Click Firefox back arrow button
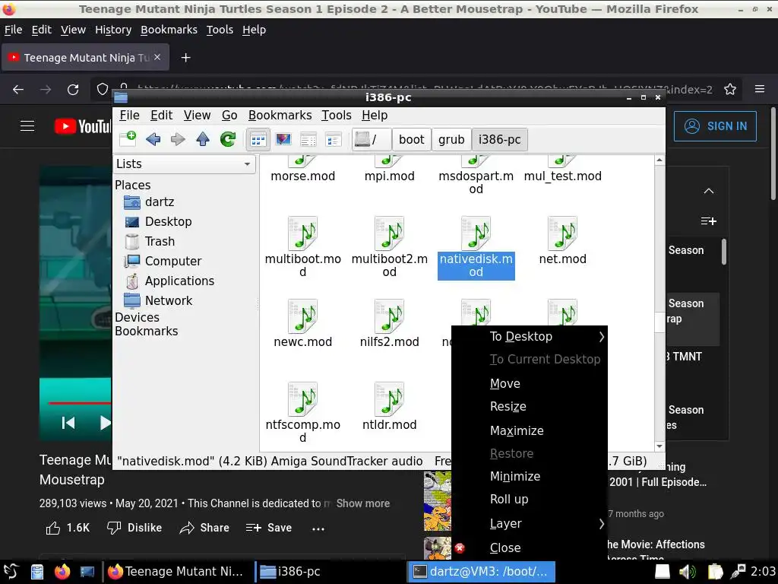The image size is (778, 584). pyautogui.click(x=18, y=90)
